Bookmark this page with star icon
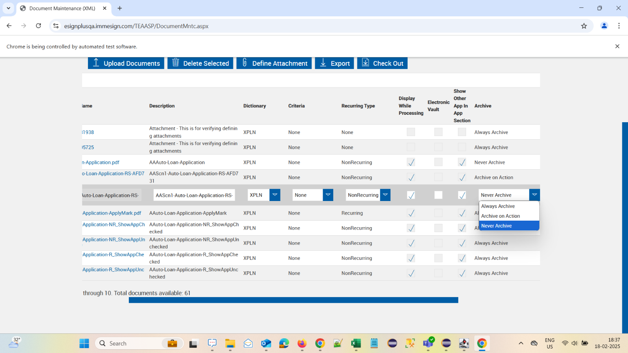The width and height of the screenshot is (628, 353). (x=584, y=26)
